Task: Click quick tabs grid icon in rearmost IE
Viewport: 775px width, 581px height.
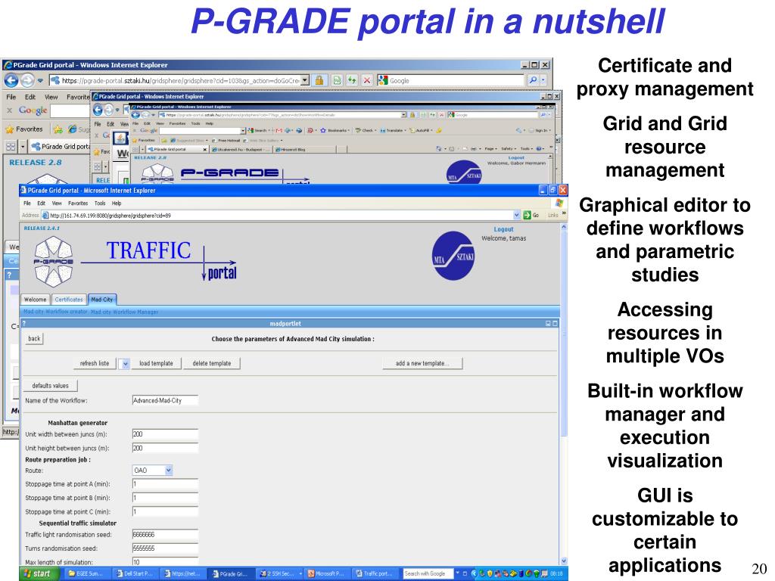Action: point(11,146)
